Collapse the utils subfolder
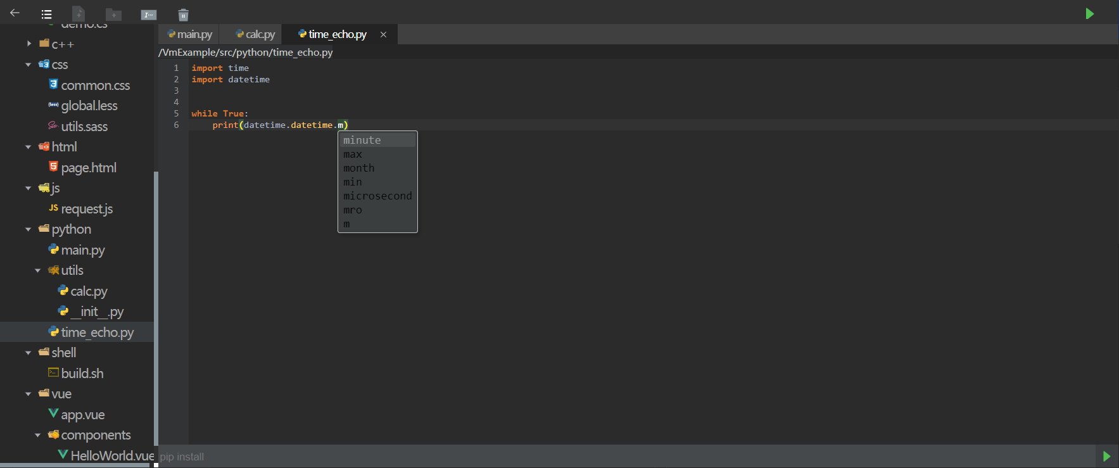 38,270
